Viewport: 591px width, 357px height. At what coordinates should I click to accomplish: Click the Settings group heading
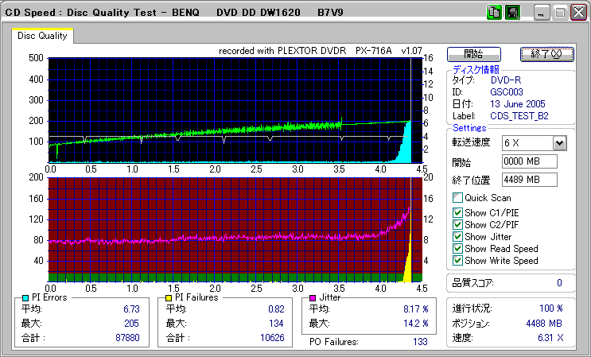click(x=469, y=128)
